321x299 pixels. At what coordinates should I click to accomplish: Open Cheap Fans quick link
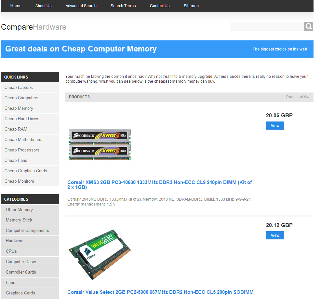coord(30,160)
